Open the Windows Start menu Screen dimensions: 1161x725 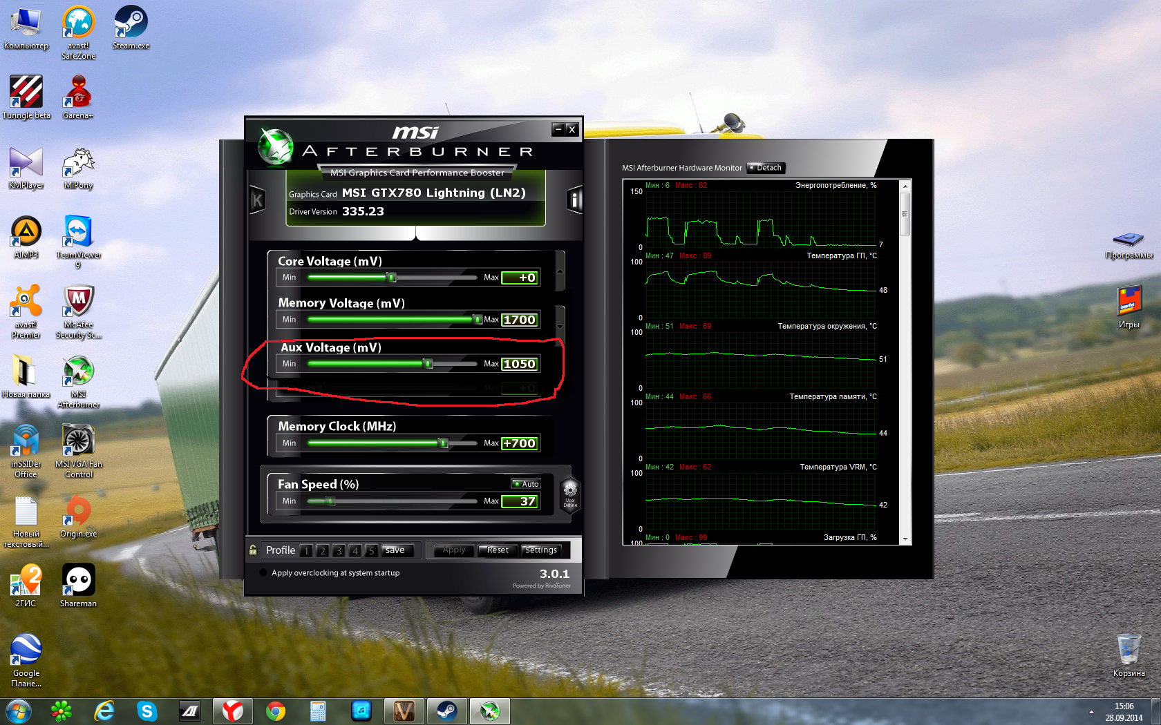point(19,710)
